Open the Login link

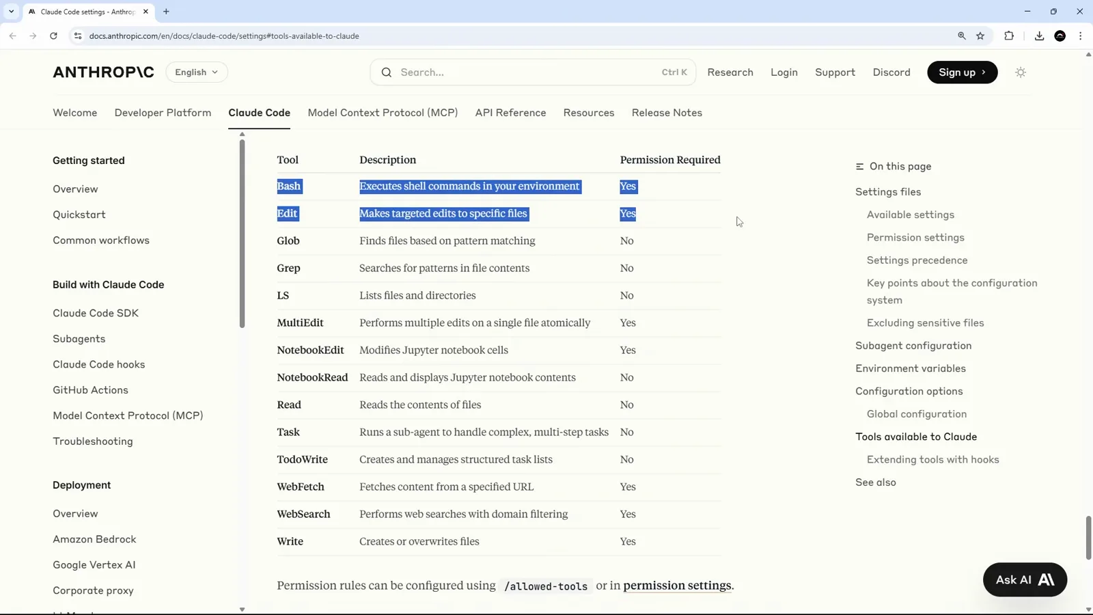pyautogui.click(x=784, y=72)
